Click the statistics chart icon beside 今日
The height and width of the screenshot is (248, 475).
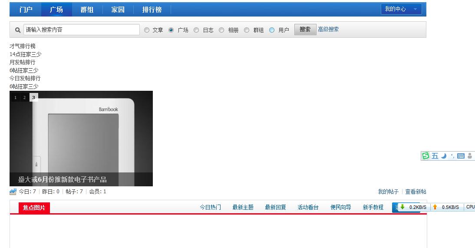click(x=13, y=192)
